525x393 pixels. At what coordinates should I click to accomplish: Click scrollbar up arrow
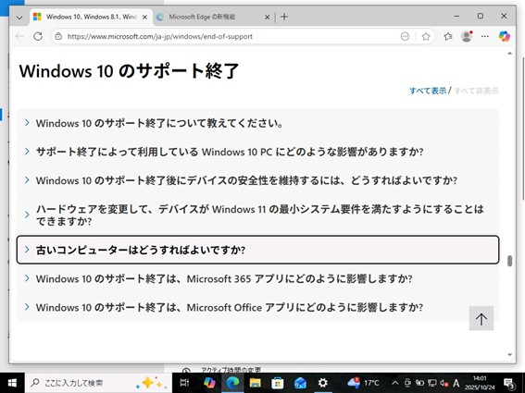pos(509,54)
